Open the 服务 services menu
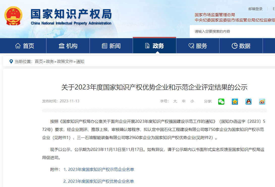The height and width of the screenshot is (187, 275). [x=198, y=46]
